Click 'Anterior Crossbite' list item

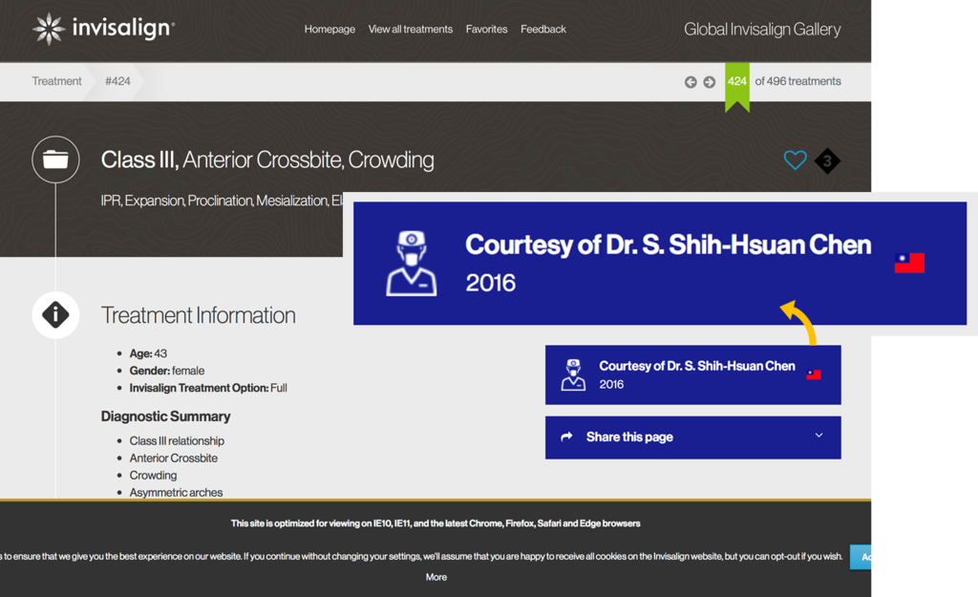(x=174, y=458)
